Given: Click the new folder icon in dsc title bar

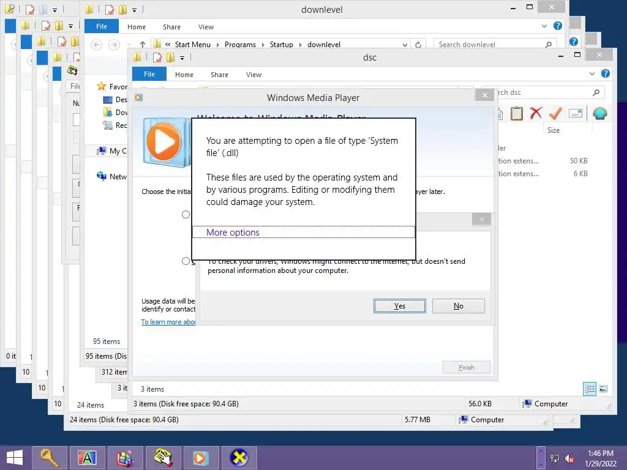Looking at the screenshot, I should [x=171, y=58].
